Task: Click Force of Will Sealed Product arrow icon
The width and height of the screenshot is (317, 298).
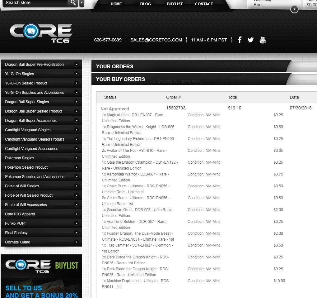Action: [77, 195]
